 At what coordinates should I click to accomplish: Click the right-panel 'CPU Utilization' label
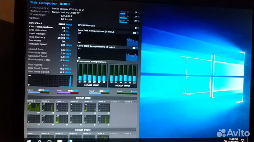(x=86, y=25)
